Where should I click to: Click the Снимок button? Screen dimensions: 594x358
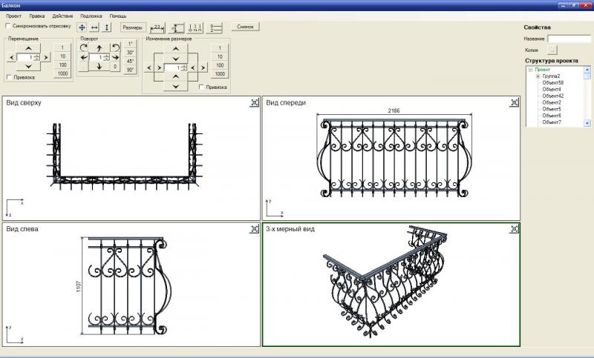click(x=245, y=27)
